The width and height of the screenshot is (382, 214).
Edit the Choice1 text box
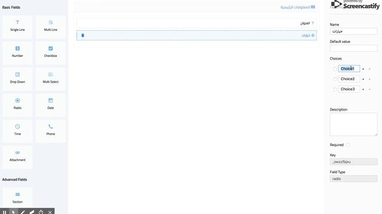click(349, 69)
